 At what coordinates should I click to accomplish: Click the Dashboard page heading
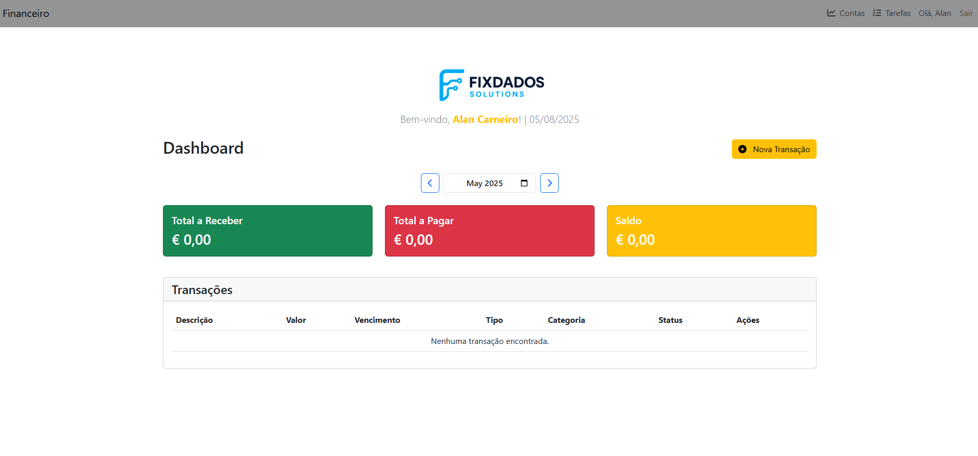(x=204, y=148)
